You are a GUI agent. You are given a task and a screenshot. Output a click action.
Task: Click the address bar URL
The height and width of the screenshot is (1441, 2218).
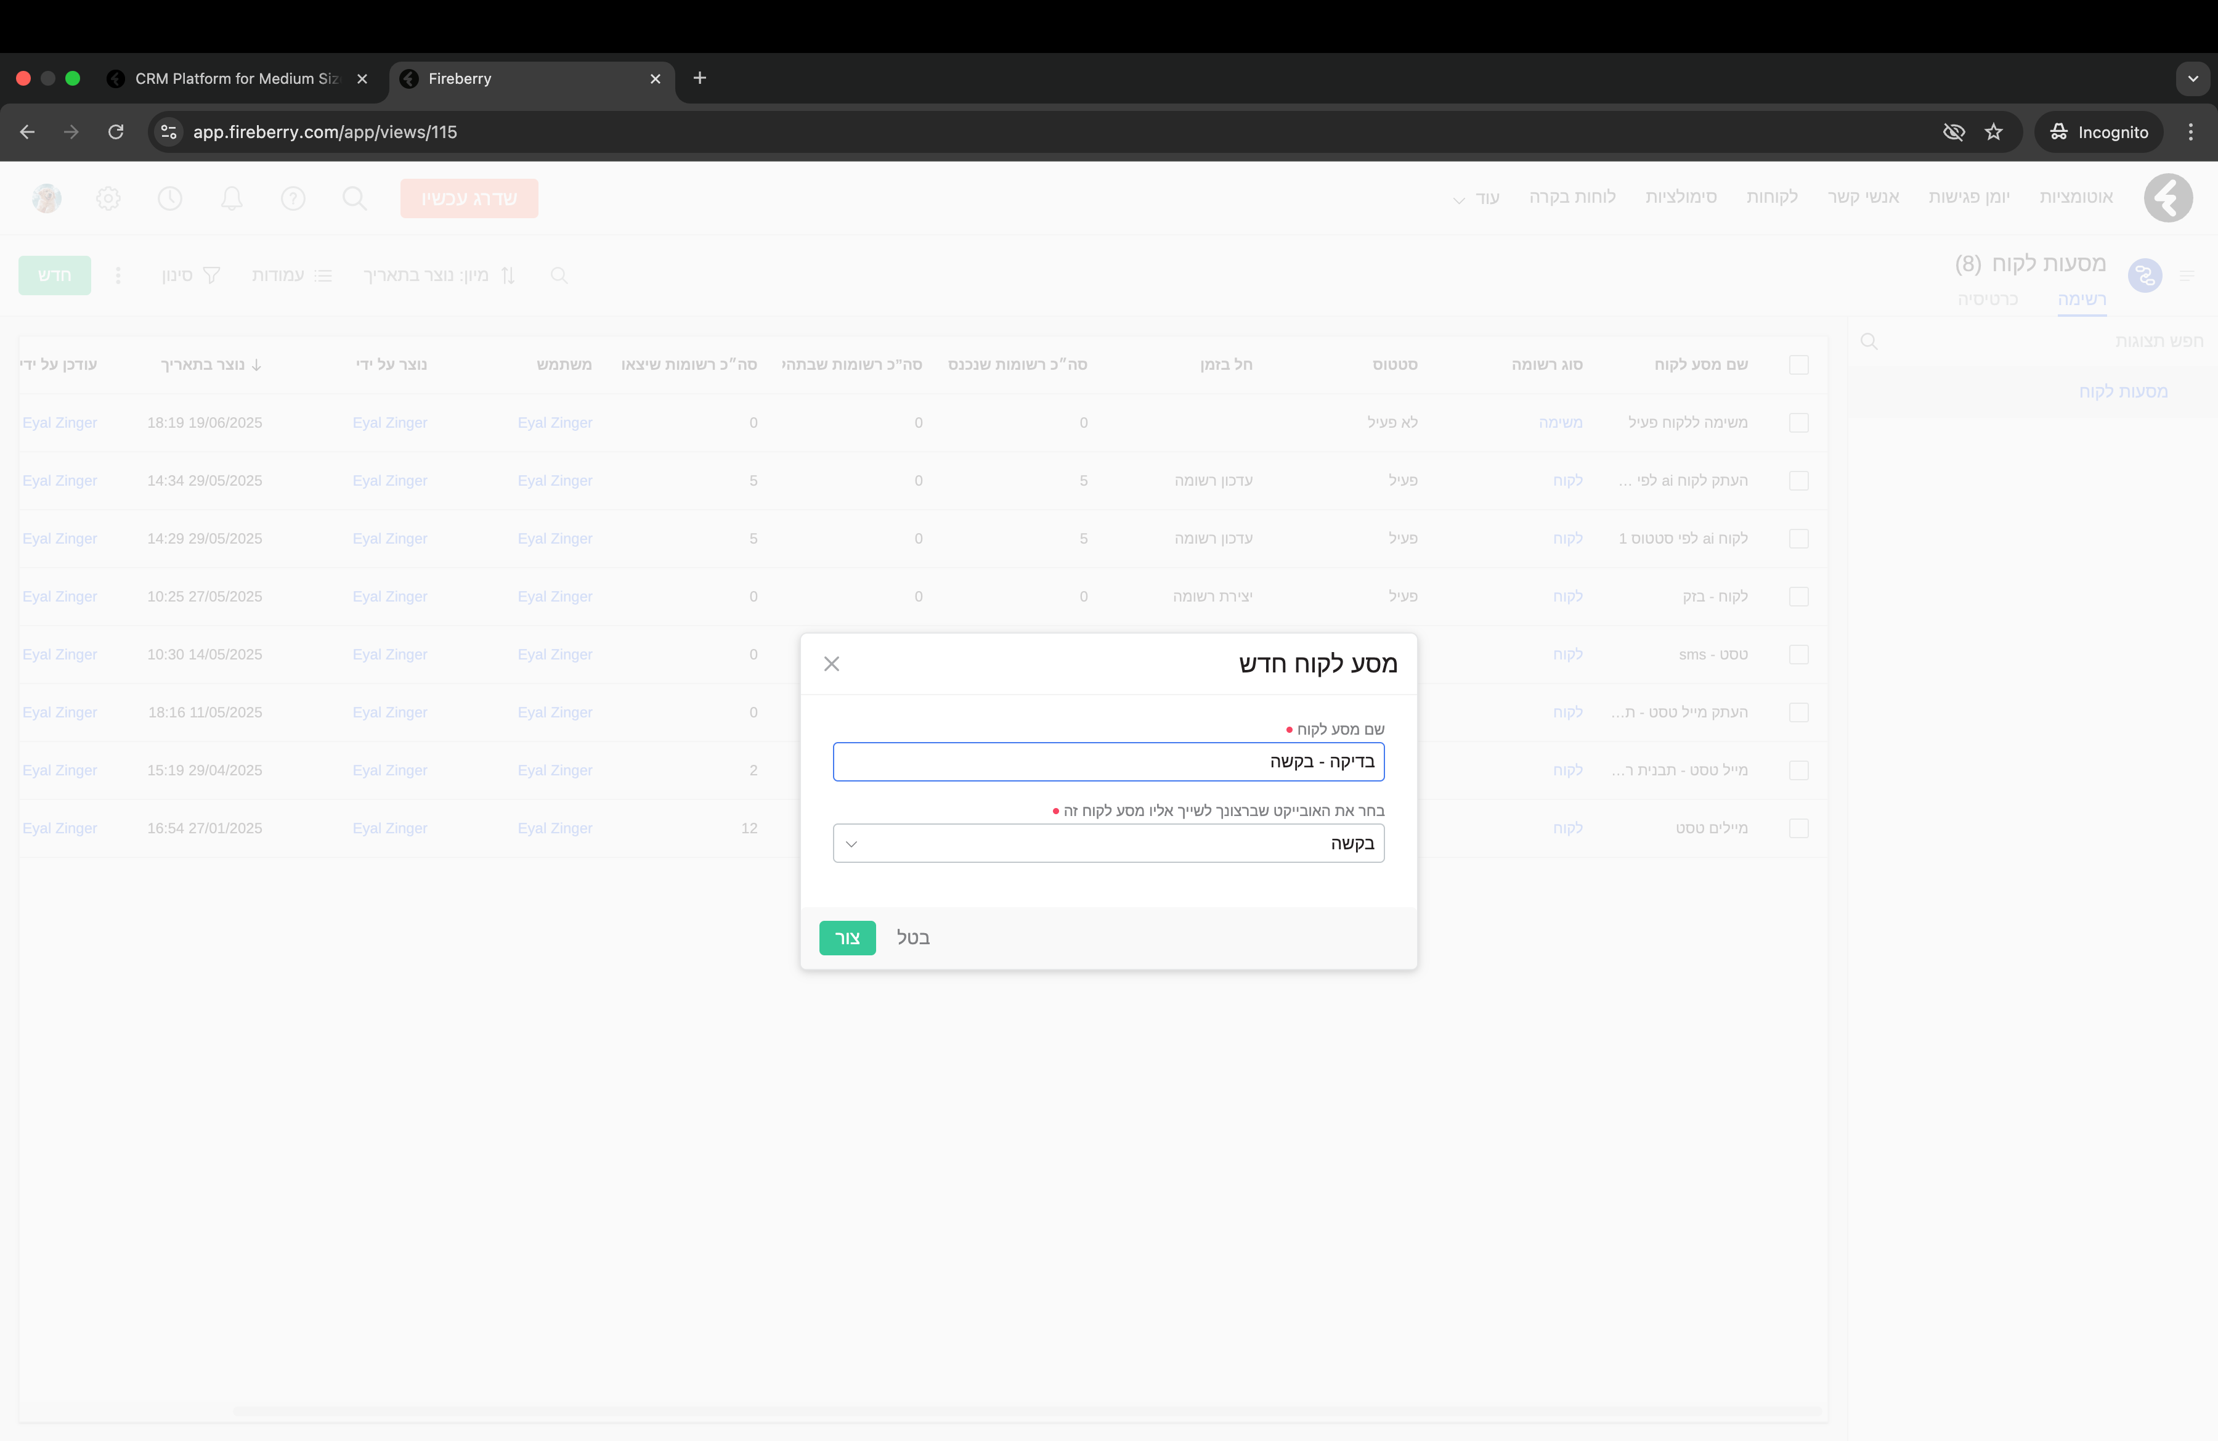[325, 133]
